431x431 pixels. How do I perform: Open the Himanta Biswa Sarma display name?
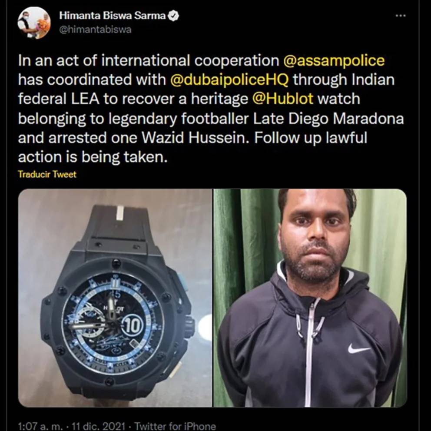coord(113,16)
